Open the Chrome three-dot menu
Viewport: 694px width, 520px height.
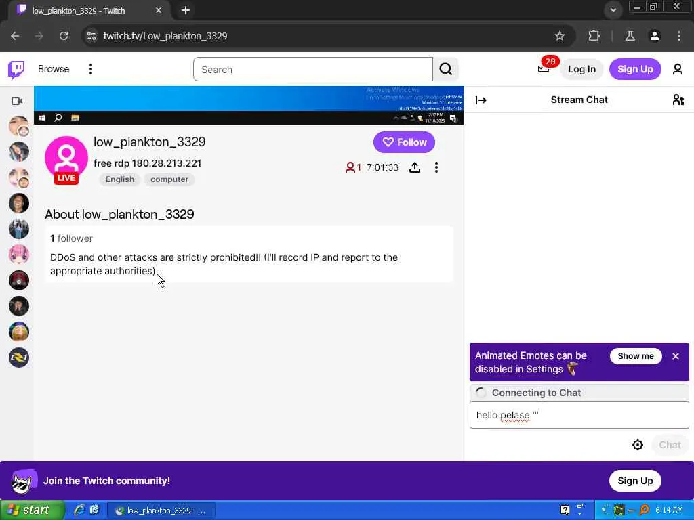[679, 36]
